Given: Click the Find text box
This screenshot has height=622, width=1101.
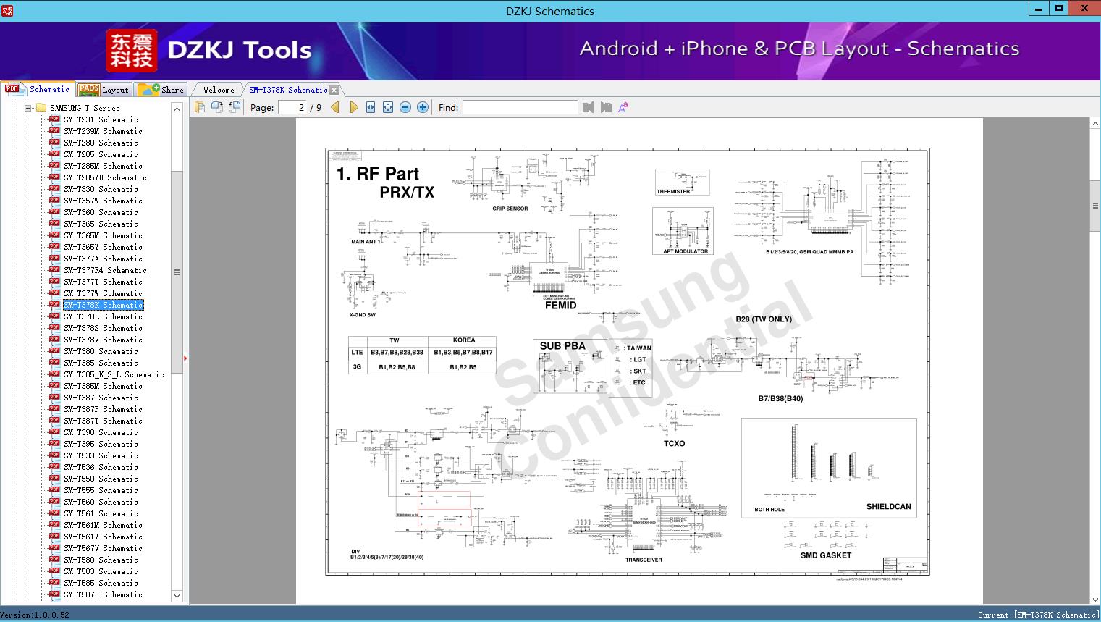Looking at the screenshot, I should 520,107.
